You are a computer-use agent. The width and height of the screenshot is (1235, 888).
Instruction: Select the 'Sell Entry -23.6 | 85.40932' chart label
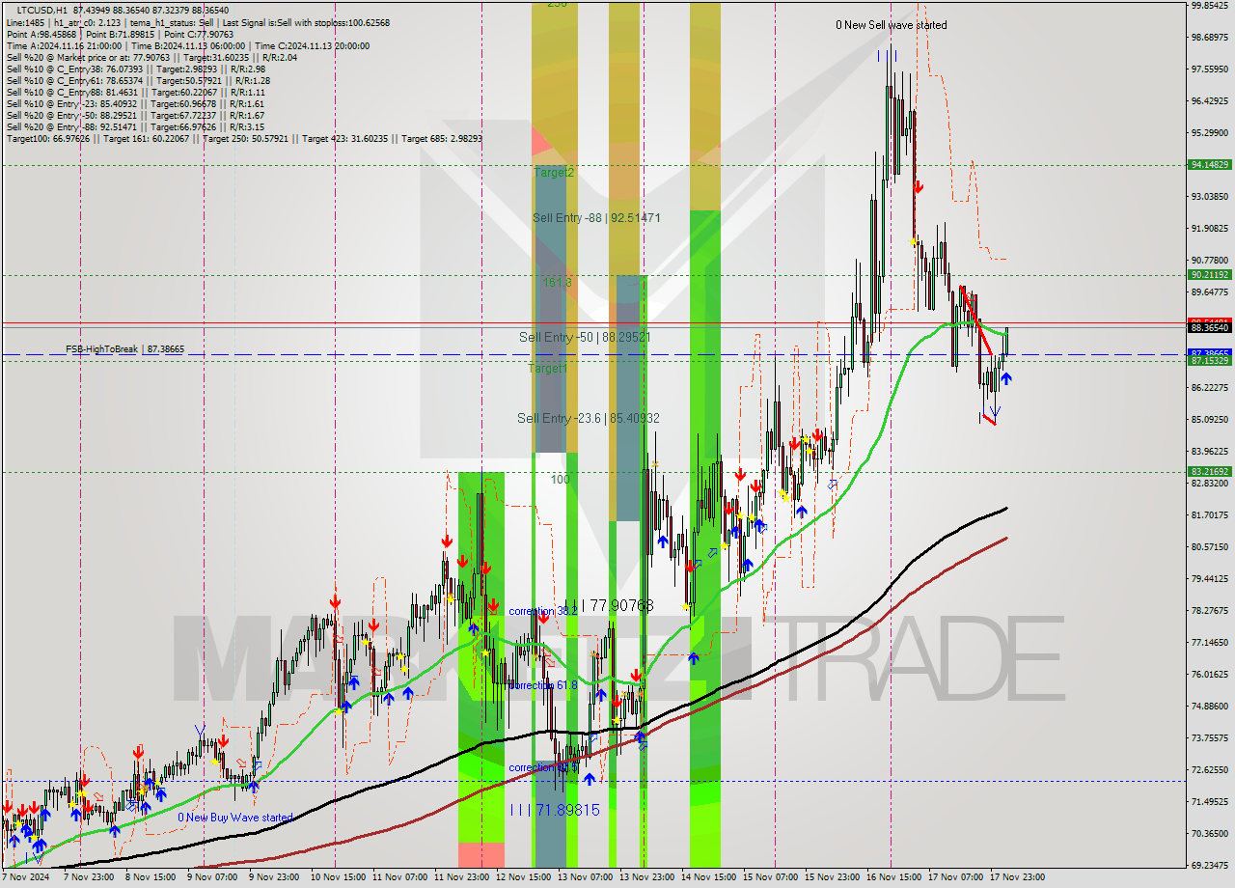point(588,418)
